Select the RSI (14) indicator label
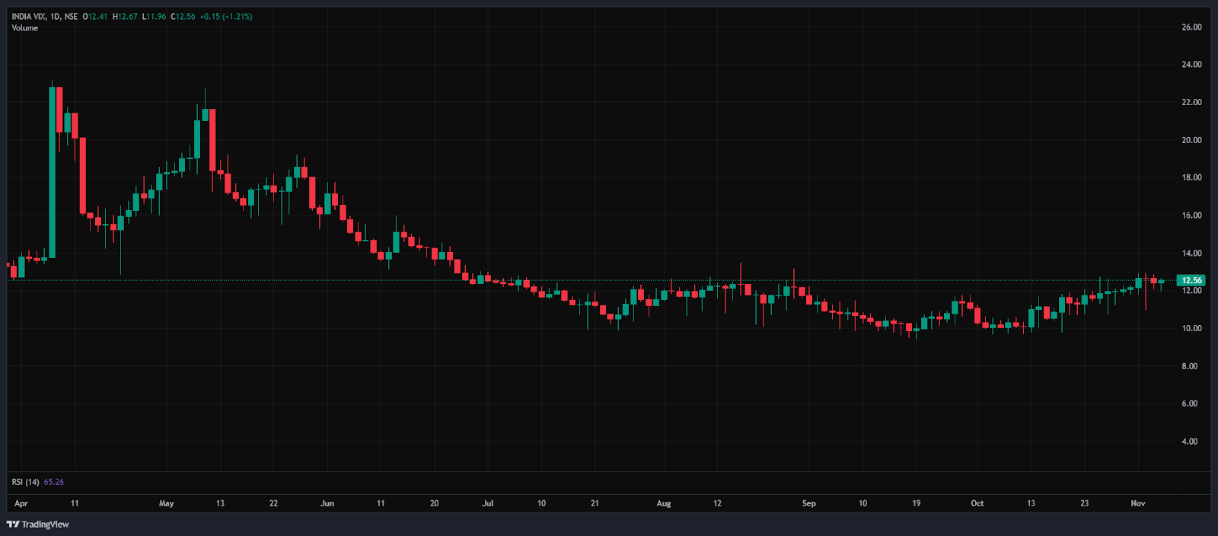Image resolution: width=1218 pixels, height=536 pixels. [25, 482]
